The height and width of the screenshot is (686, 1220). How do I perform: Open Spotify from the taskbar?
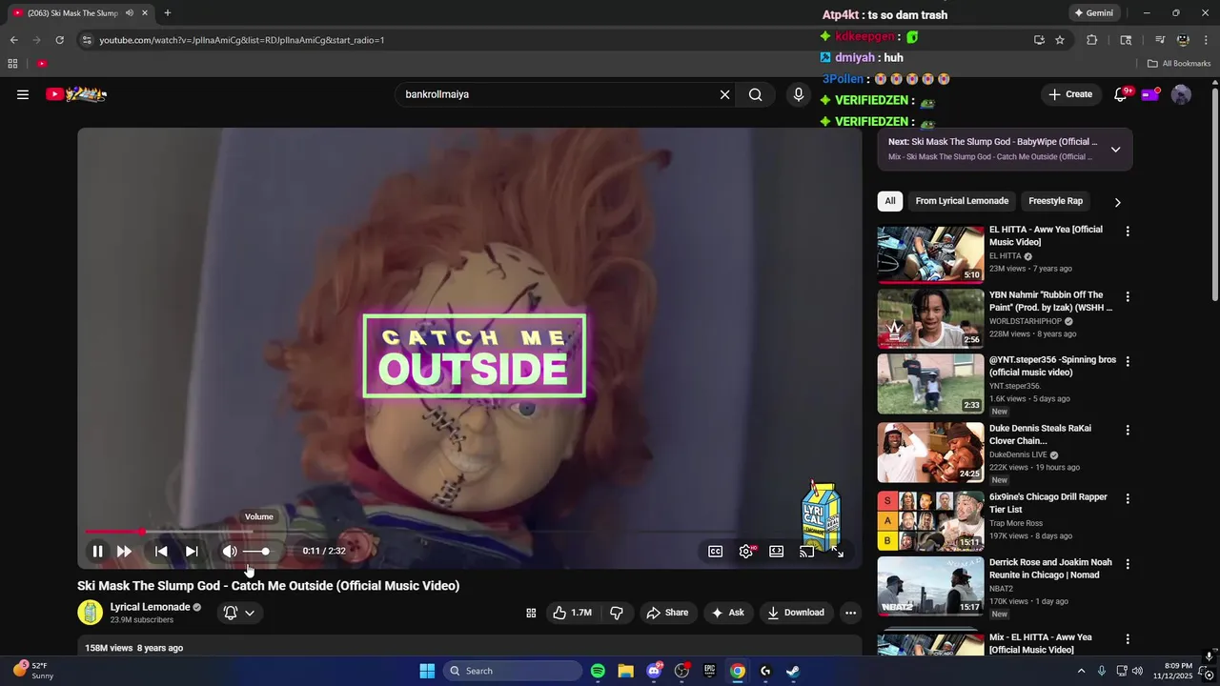[x=598, y=671]
